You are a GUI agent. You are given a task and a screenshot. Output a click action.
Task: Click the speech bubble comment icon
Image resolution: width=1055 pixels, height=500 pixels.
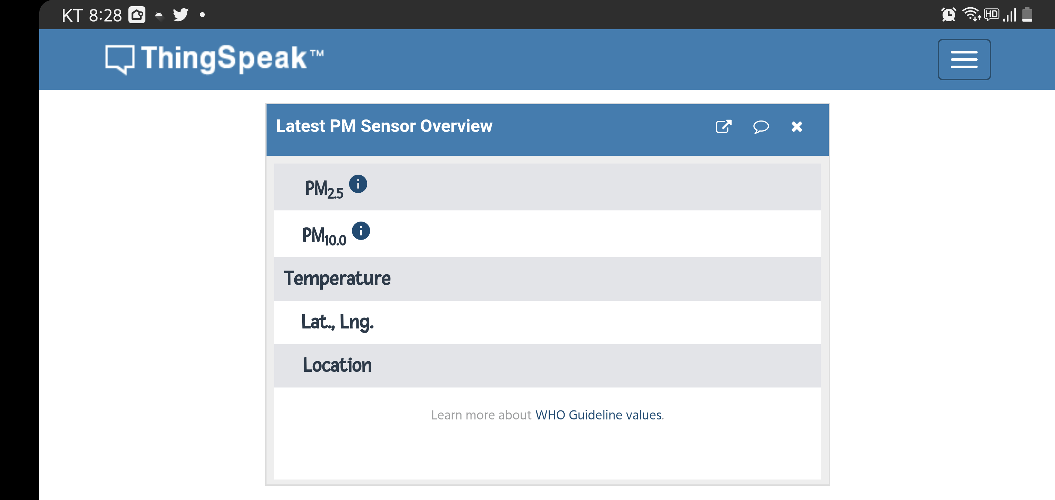point(760,127)
